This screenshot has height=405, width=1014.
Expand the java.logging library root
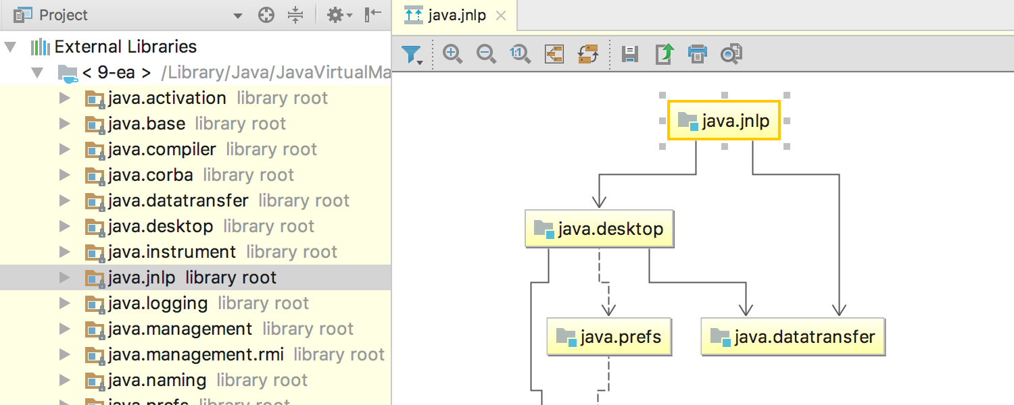65,304
